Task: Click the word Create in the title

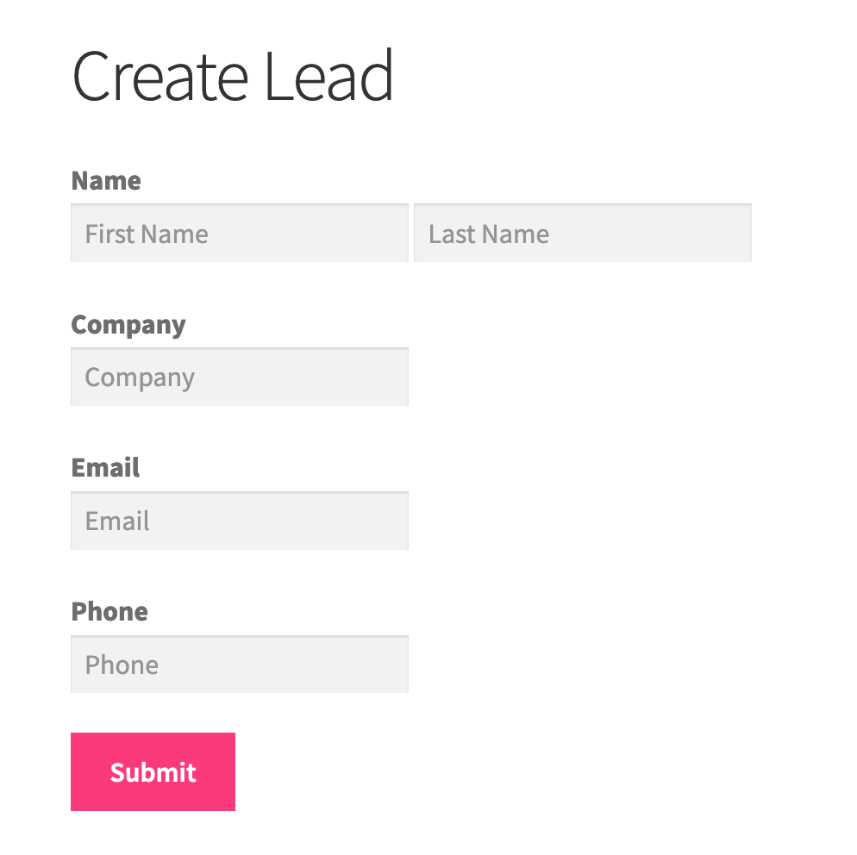Action: pyautogui.click(x=160, y=76)
